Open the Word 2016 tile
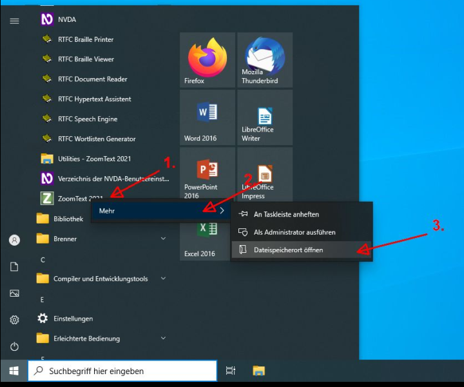 208,117
